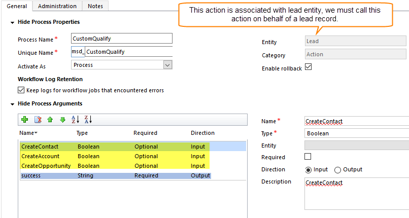Select the Output direction radio button

click(338, 169)
